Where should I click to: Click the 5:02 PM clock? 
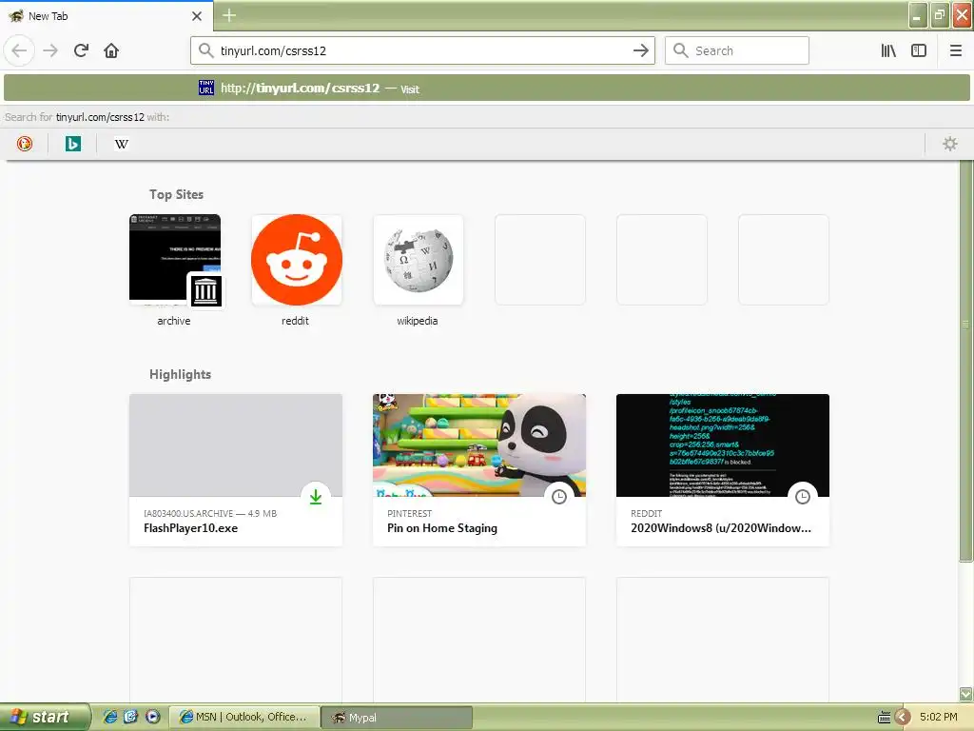[x=938, y=717]
